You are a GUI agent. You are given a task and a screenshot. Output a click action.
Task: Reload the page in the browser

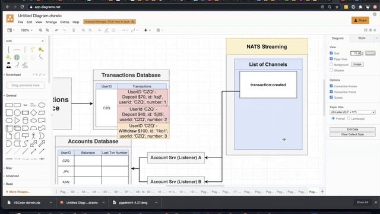pos(22,7)
